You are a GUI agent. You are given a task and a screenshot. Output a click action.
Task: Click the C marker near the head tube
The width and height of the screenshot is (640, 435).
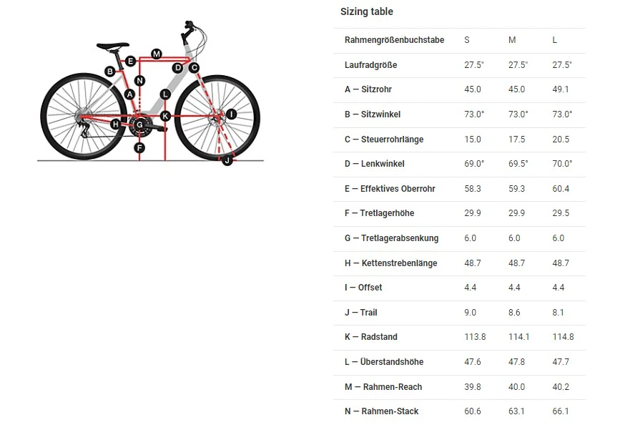point(194,68)
